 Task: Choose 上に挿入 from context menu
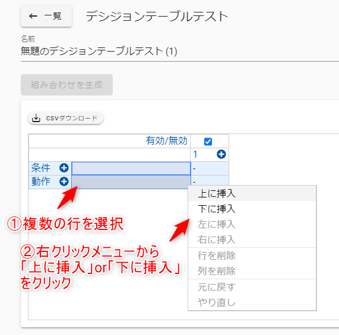(x=252, y=193)
